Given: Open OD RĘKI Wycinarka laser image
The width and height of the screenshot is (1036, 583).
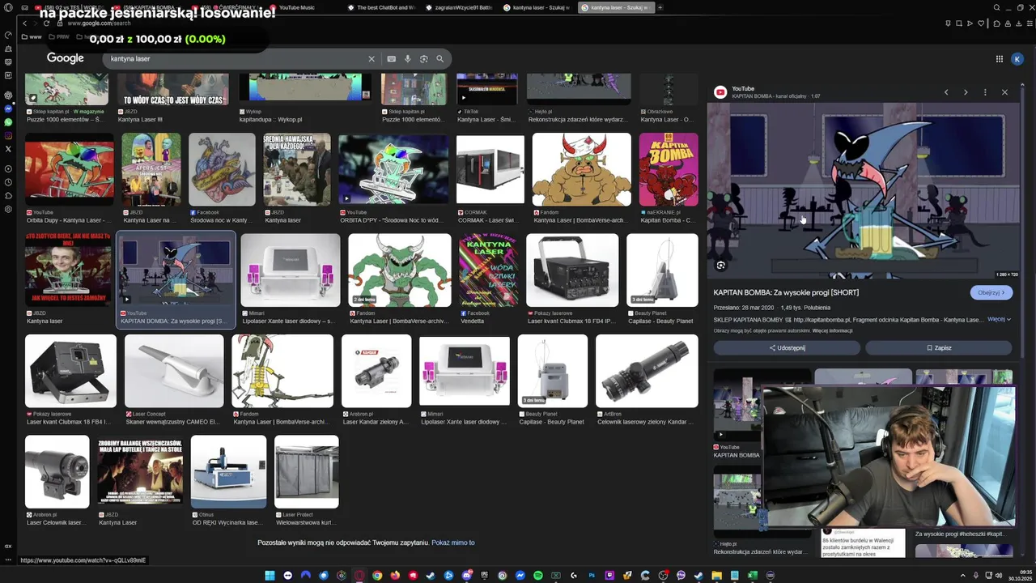Looking at the screenshot, I should pyautogui.click(x=228, y=472).
